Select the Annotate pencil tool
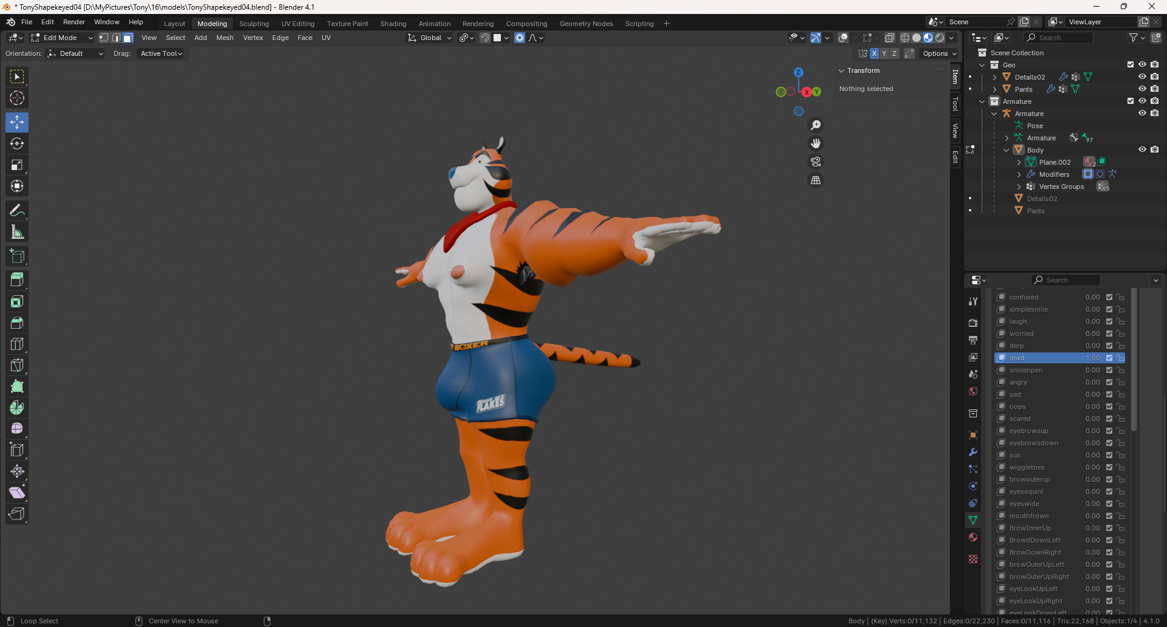 17,210
